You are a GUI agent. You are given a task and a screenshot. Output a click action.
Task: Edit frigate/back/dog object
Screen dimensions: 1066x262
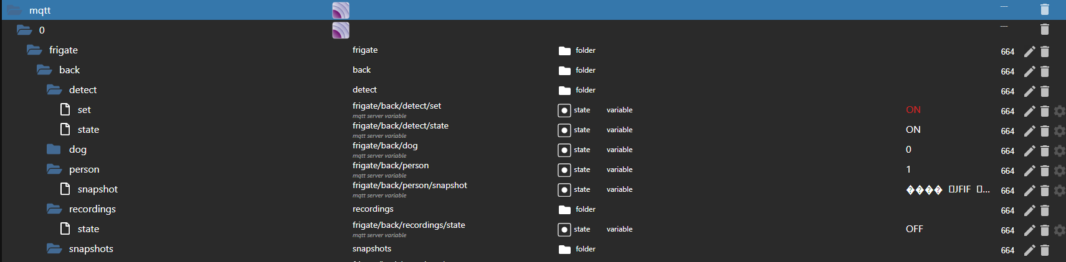(1029, 151)
